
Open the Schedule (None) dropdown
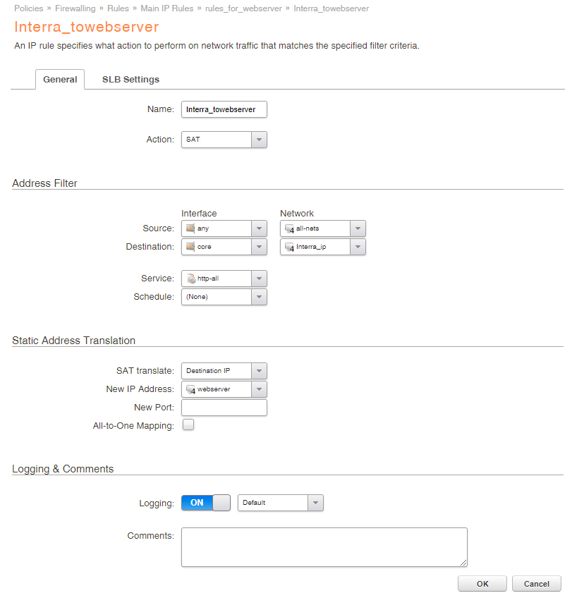click(x=224, y=297)
